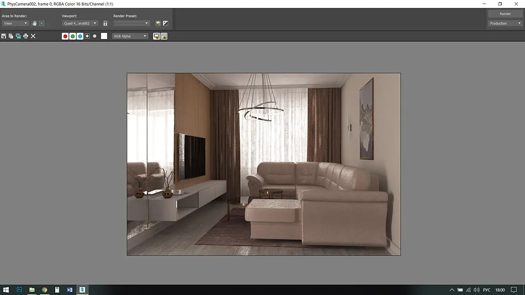Open the Viewport dropdown
Viewport: 525px width, 295px height.
[x=80, y=24]
